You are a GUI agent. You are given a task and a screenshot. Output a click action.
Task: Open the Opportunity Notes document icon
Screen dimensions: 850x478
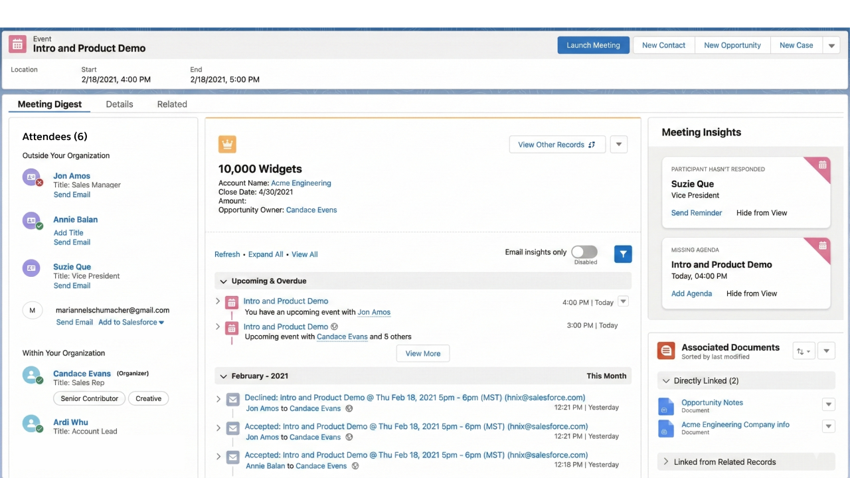[665, 406]
